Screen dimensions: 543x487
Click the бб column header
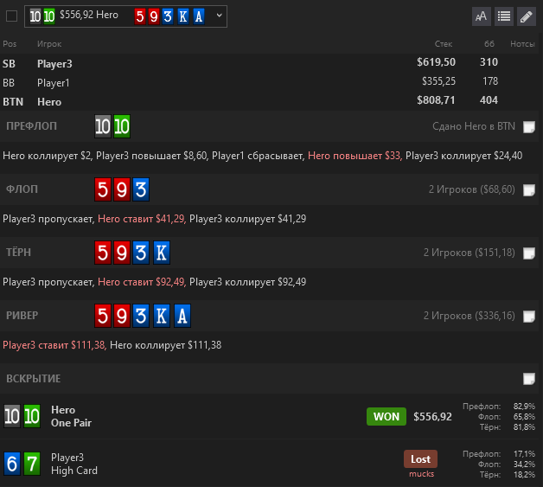point(489,44)
